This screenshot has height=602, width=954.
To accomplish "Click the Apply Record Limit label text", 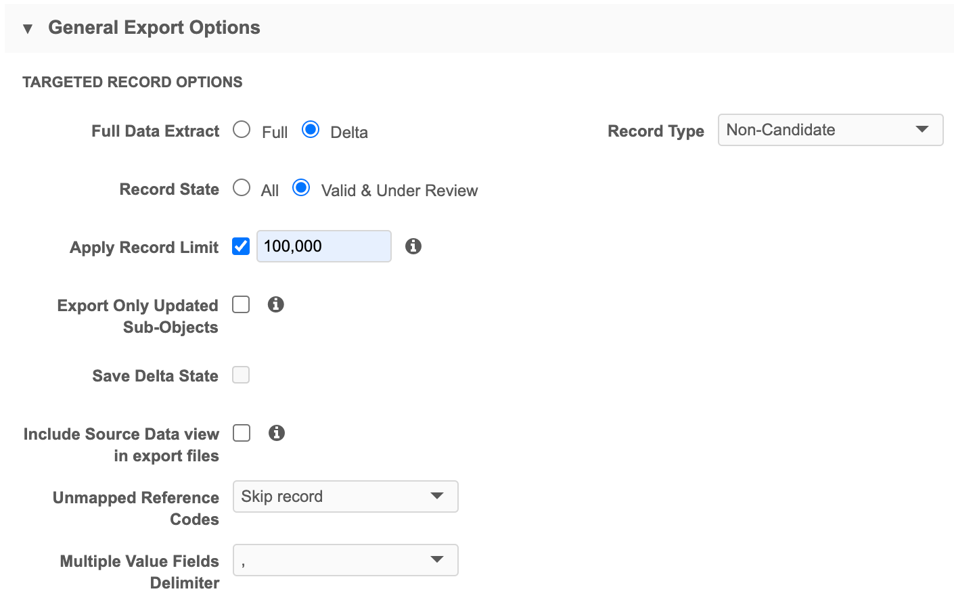I will [144, 248].
